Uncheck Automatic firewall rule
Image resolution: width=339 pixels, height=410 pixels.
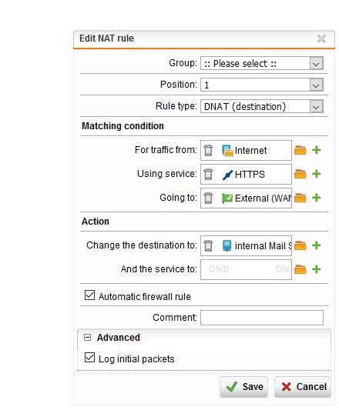pos(89,295)
